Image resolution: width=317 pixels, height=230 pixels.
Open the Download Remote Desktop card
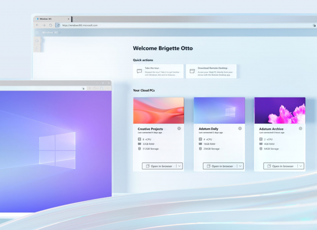pos(211,71)
